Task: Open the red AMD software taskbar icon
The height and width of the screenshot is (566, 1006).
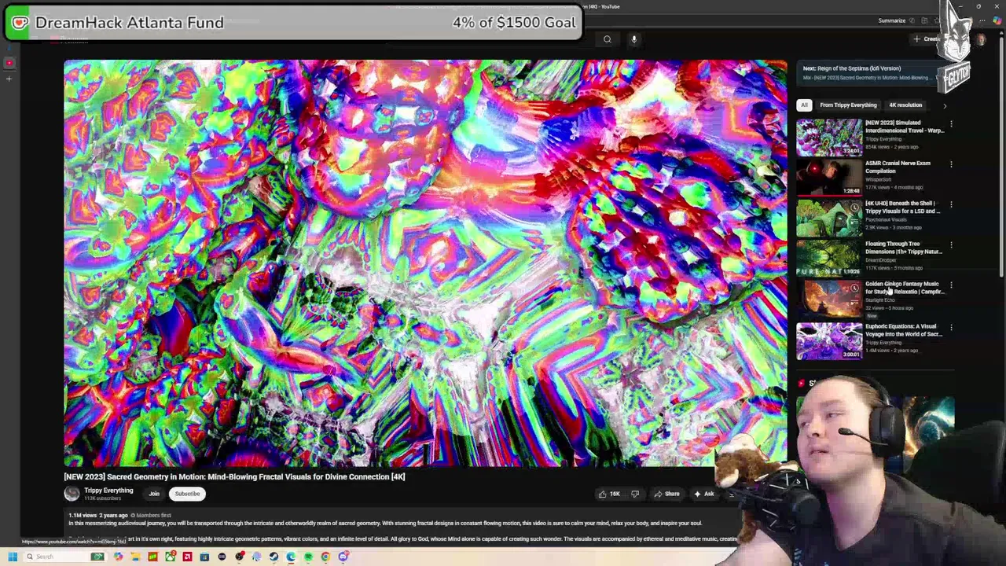Action: point(187,557)
